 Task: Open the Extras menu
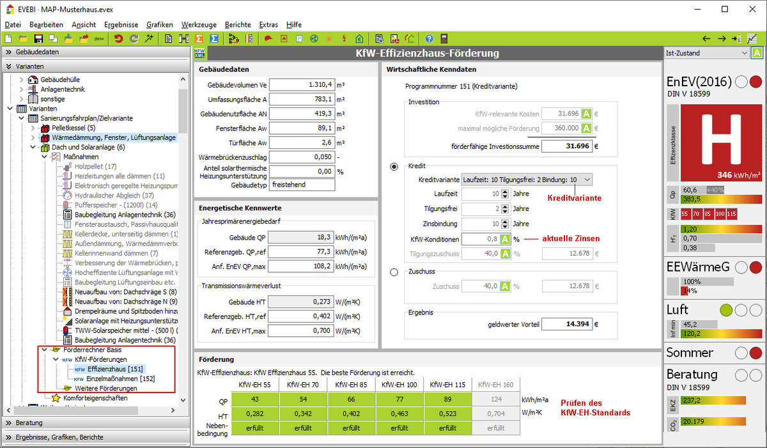click(268, 24)
